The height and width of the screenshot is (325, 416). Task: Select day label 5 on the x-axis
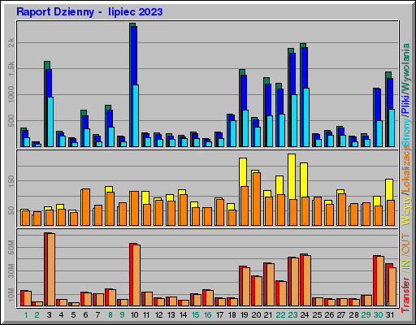pyautogui.click(x=73, y=315)
